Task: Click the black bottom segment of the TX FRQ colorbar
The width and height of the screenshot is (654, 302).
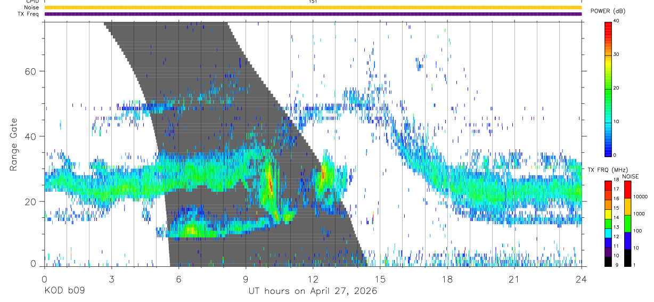Action: [608, 262]
